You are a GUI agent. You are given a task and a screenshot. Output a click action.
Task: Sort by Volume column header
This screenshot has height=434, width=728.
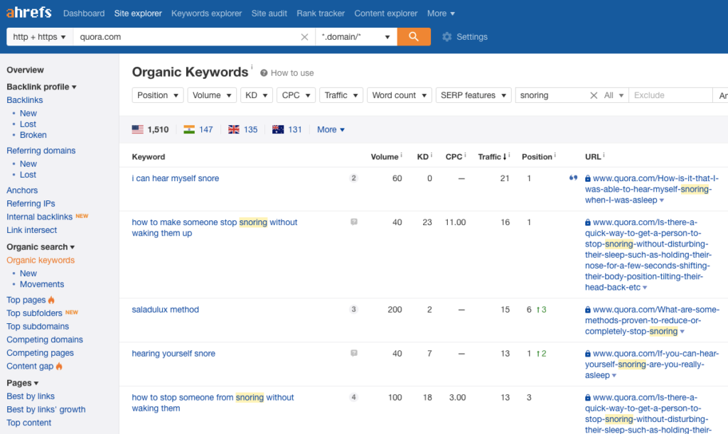tap(385, 157)
